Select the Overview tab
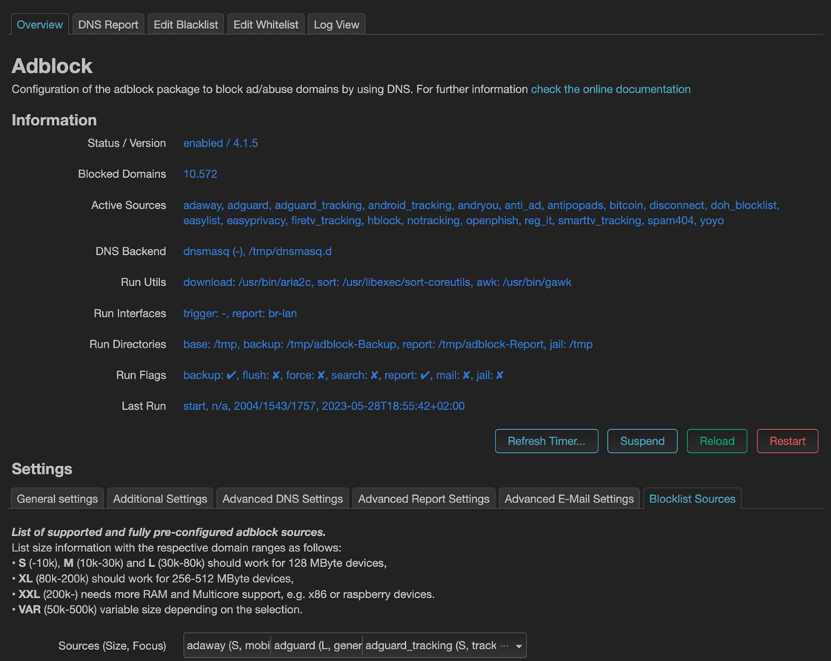Image resolution: width=831 pixels, height=661 pixels. [x=40, y=24]
